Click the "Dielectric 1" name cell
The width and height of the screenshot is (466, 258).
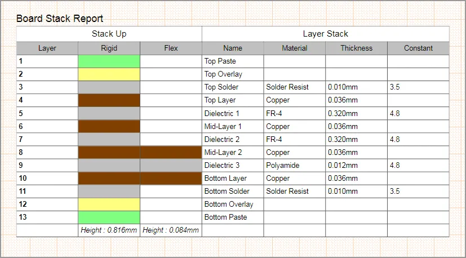pos(233,113)
